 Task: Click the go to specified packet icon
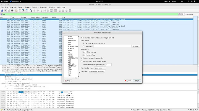click(x=41, y=11)
